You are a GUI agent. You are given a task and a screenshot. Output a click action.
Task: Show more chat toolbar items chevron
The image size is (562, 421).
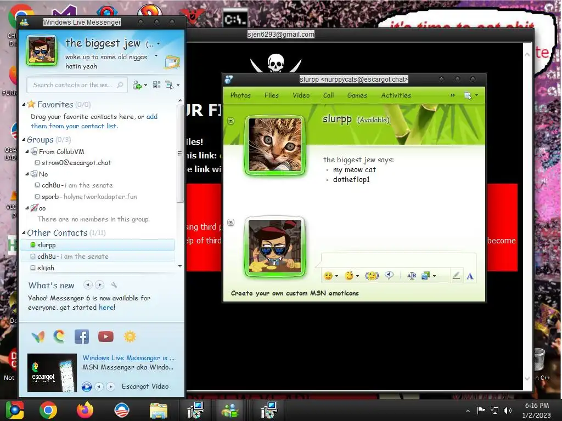pos(453,95)
